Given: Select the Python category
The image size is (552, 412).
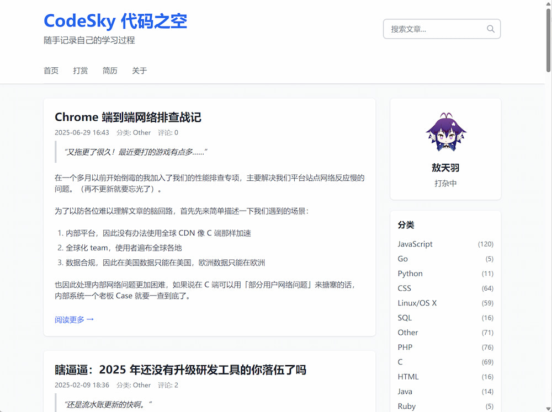Looking at the screenshot, I should tap(410, 273).
